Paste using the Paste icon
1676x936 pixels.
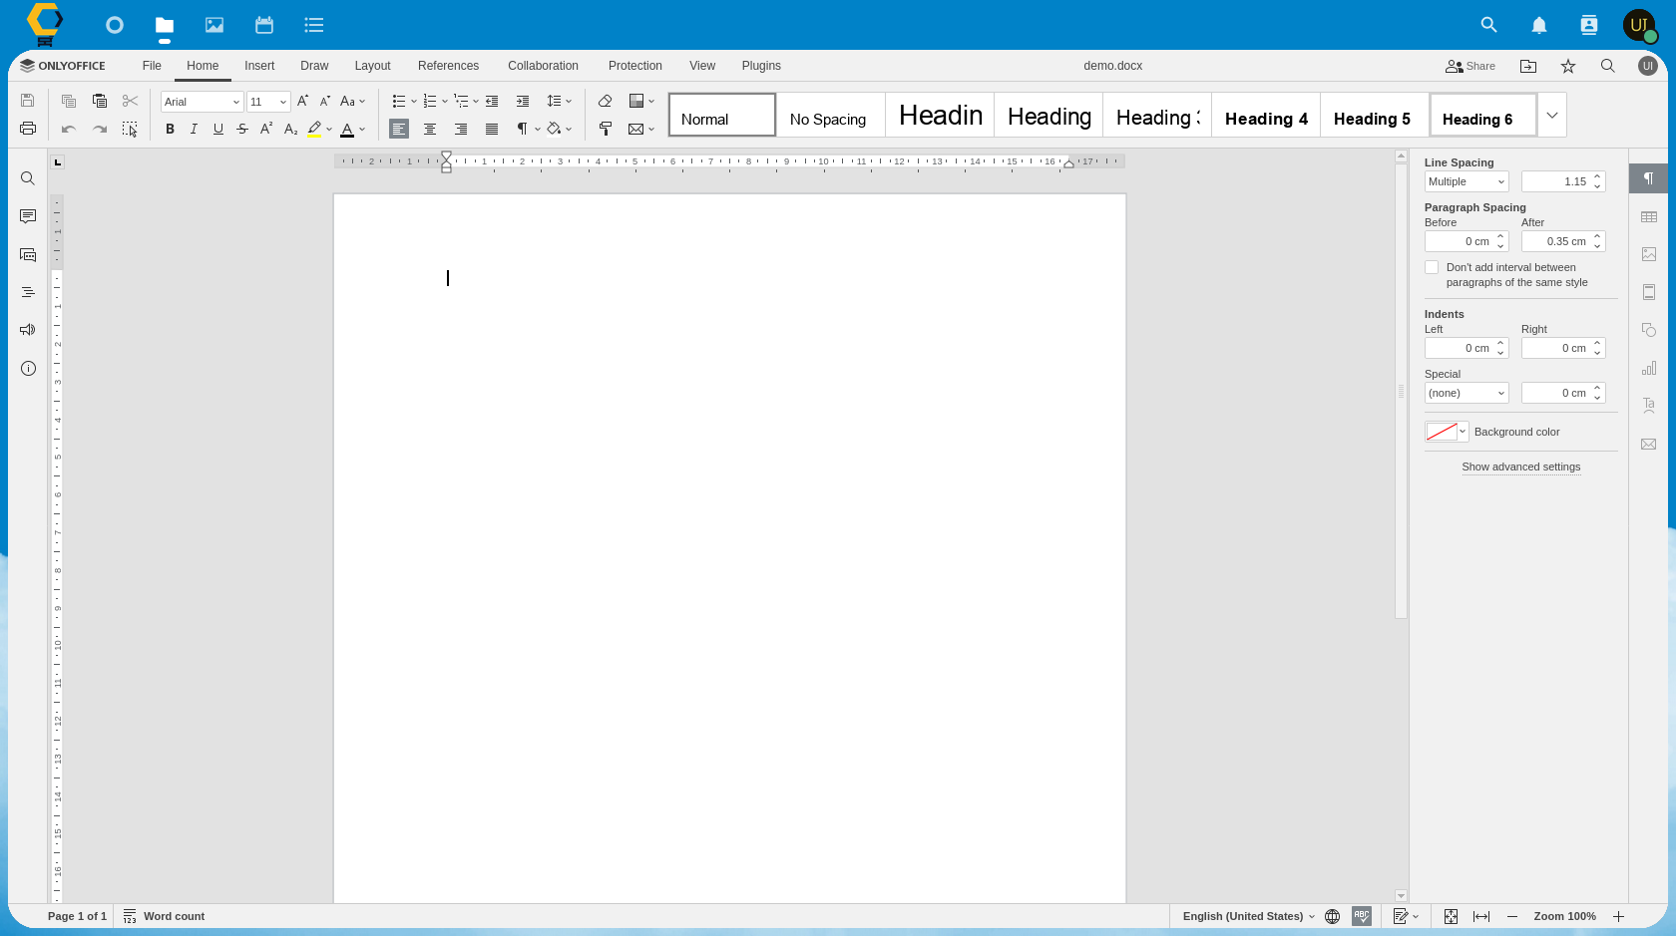point(100,101)
